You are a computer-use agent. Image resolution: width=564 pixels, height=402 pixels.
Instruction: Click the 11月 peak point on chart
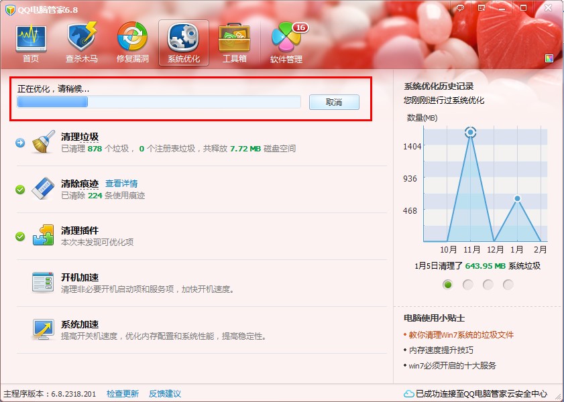point(471,133)
